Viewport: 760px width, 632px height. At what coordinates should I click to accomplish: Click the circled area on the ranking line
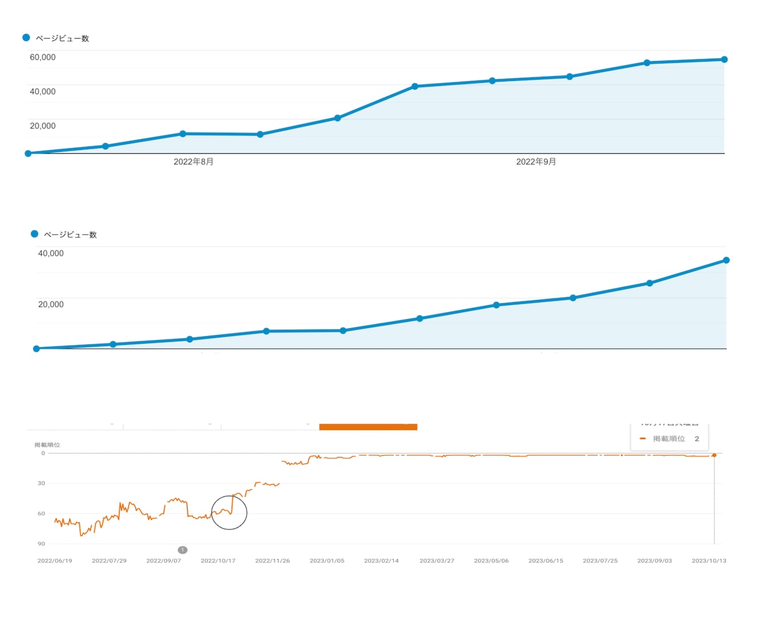229,512
